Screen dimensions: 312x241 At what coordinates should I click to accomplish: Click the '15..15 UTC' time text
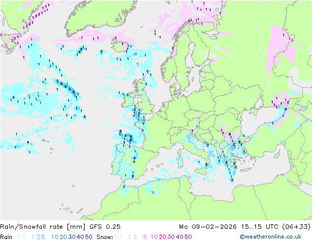[259, 227]
